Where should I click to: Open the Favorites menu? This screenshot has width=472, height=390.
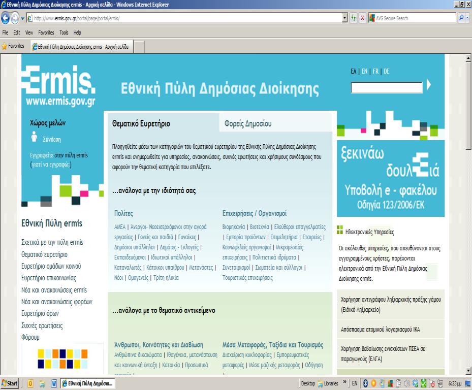click(46, 32)
